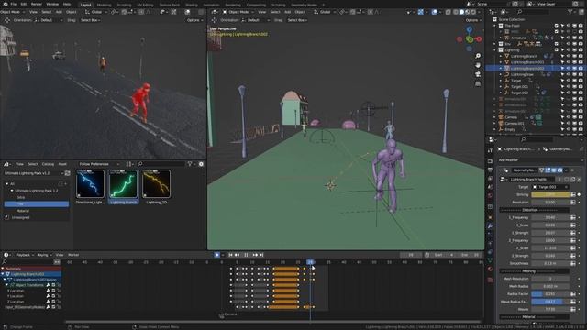
Task: Click the timeline editor type icon
Action: click(x=6, y=255)
